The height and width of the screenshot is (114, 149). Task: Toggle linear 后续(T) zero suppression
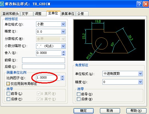[x=9, y=99]
